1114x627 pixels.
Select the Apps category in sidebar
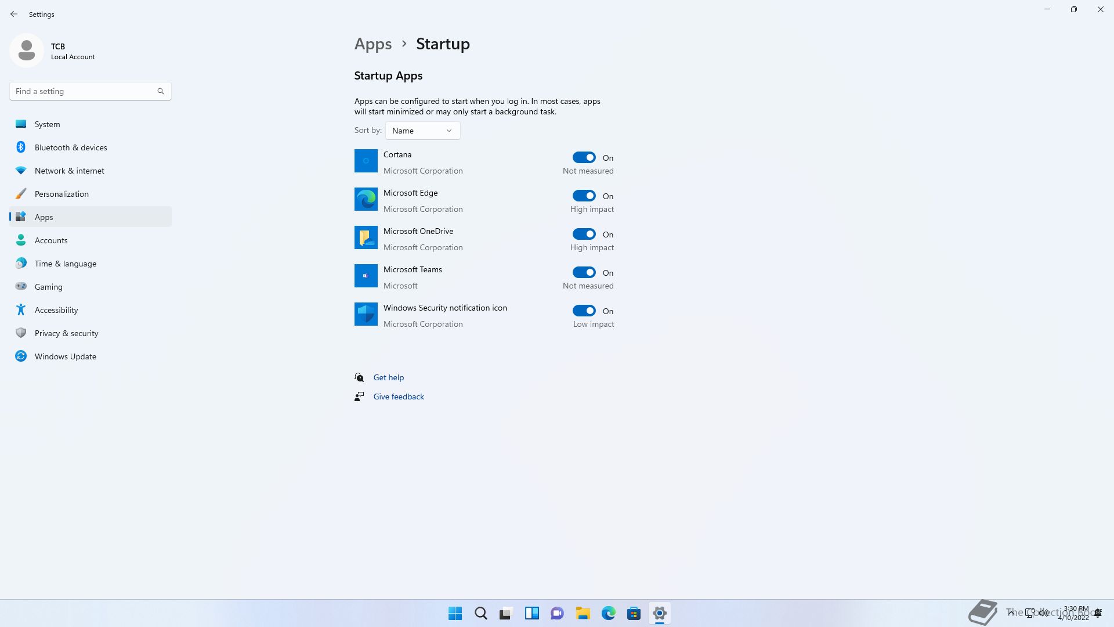click(91, 217)
